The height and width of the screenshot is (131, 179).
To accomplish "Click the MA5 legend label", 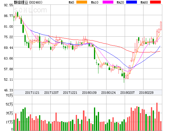I will pos(72,2).
